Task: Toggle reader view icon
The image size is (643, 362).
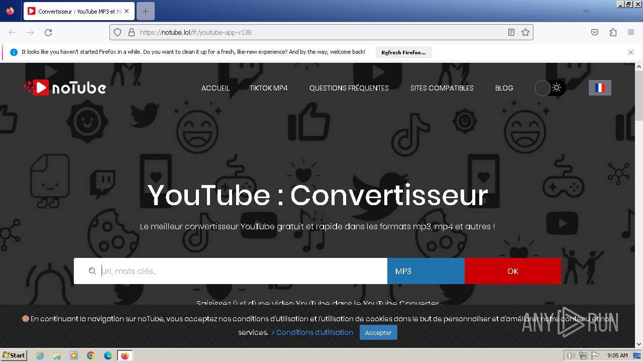Action: [511, 32]
